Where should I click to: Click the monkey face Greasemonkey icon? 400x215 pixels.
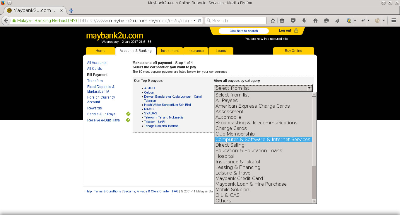point(377,21)
